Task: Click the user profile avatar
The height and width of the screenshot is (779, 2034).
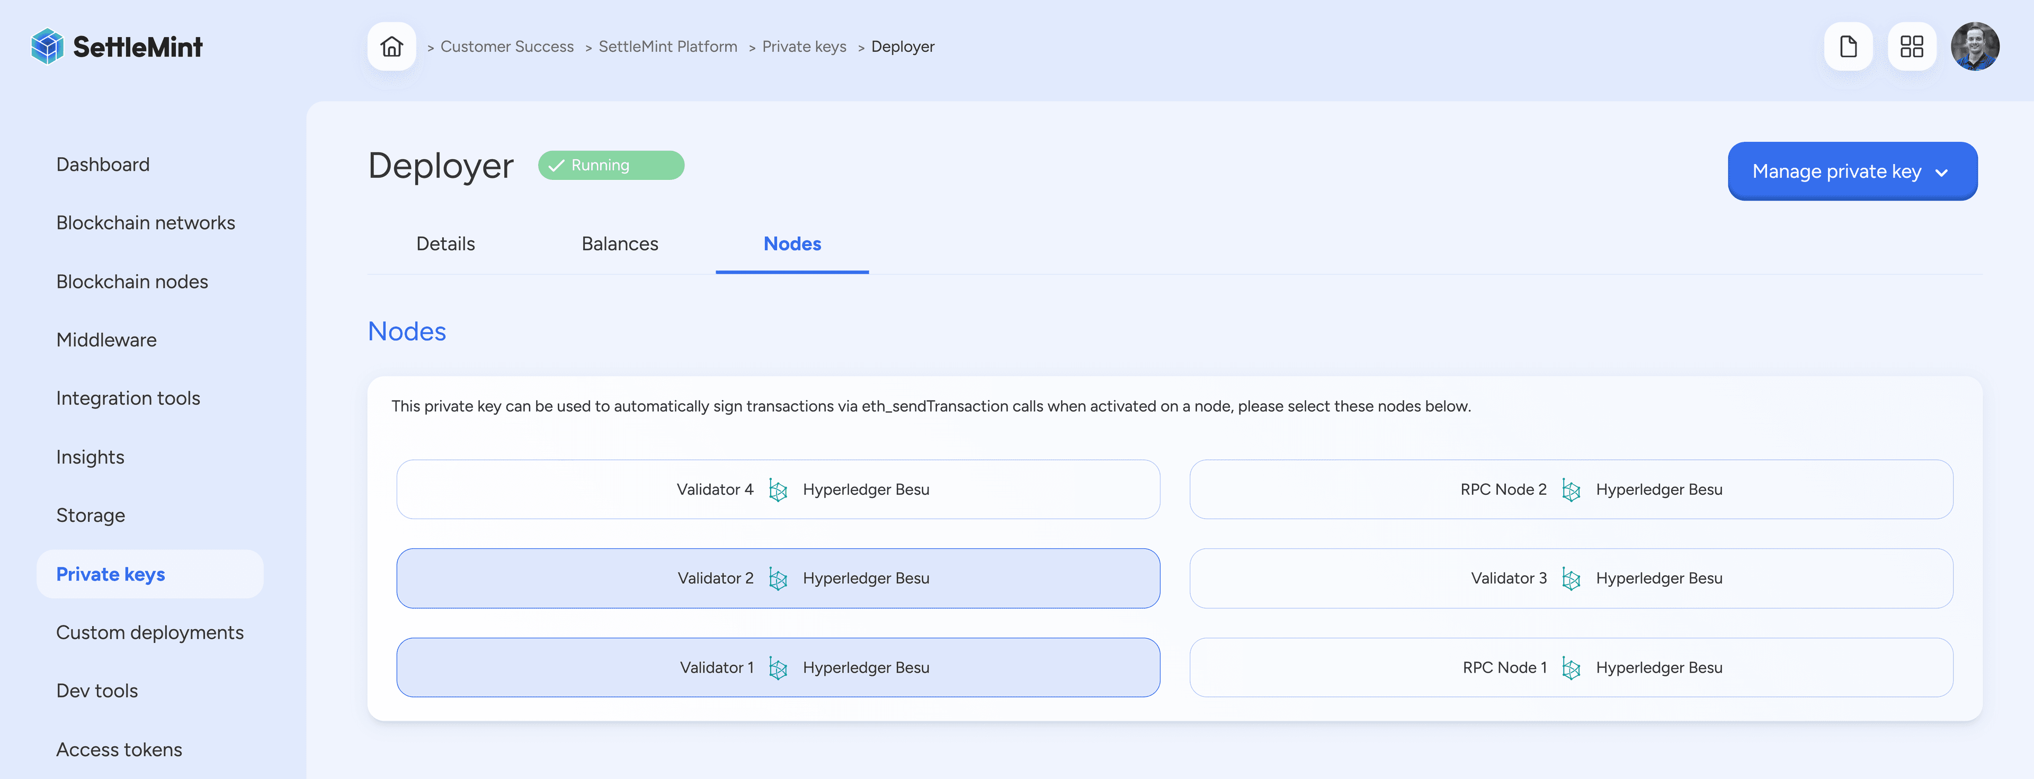Action: (x=1975, y=47)
